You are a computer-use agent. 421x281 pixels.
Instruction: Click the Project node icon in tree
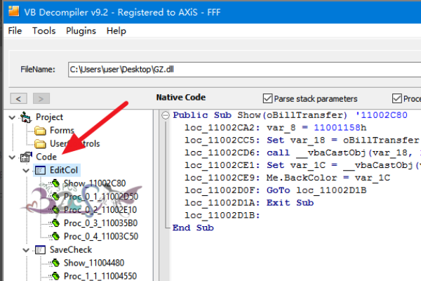(26, 117)
